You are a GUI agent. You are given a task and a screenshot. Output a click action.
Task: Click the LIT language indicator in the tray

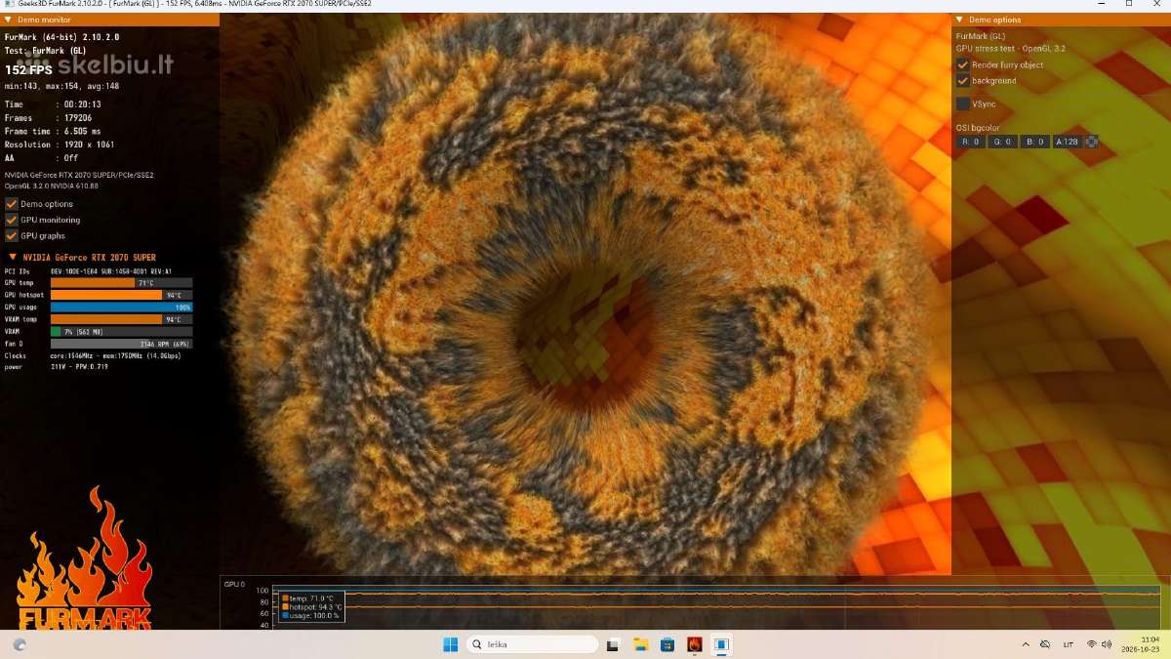(x=1069, y=644)
